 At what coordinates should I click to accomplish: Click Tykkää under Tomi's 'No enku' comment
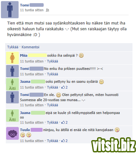[52, 74]
